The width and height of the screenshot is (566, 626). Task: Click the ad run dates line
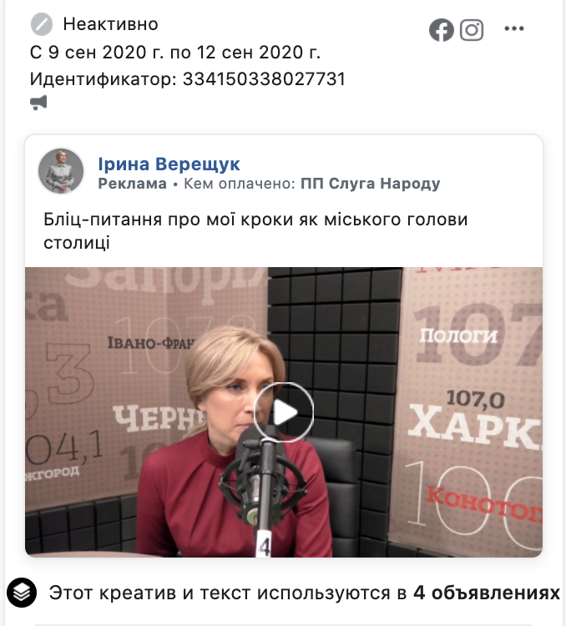pyautogui.click(x=175, y=52)
